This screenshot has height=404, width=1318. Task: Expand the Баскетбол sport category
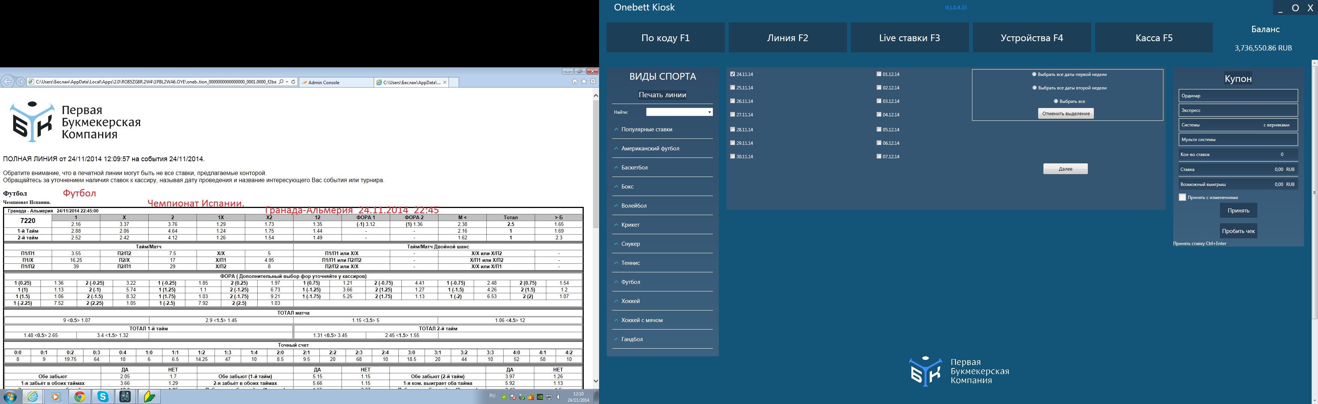click(x=634, y=168)
